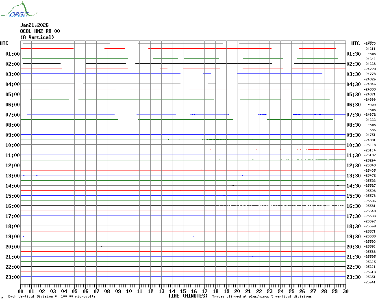378x302 pixels.
Task: Select the 07:00 row label on the left
Action: (x=13, y=115)
